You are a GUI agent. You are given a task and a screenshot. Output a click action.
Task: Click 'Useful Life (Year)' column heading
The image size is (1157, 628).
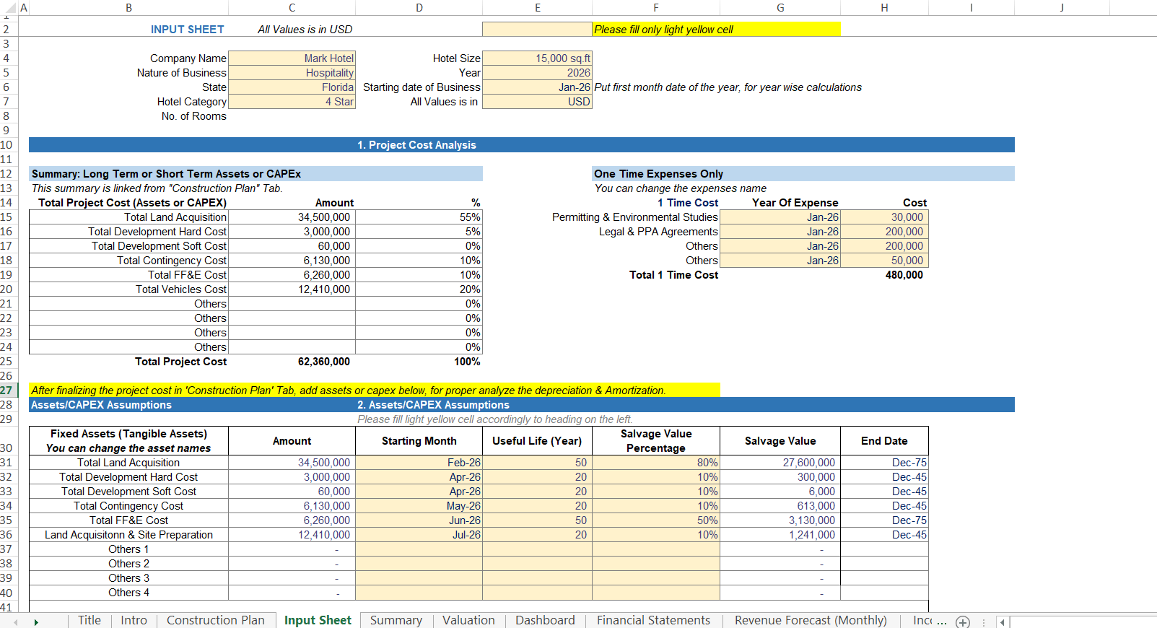tap(537, 441)
